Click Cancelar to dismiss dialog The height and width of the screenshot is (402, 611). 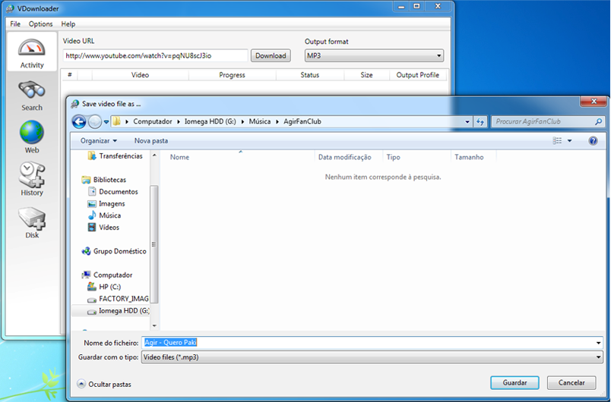[x=571, y=382]
